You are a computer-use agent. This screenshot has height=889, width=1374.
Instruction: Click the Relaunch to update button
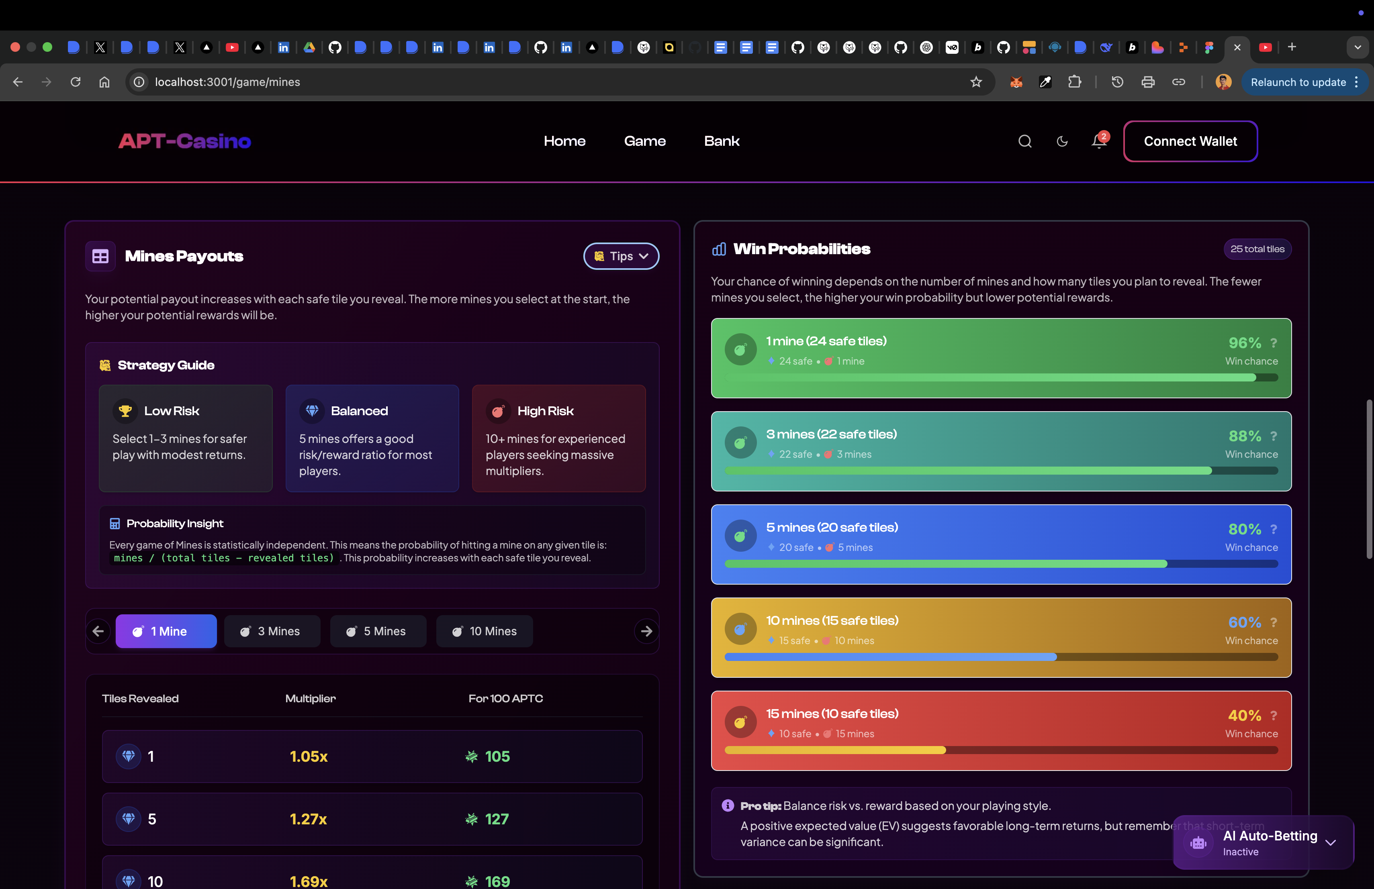(1298, 82)
